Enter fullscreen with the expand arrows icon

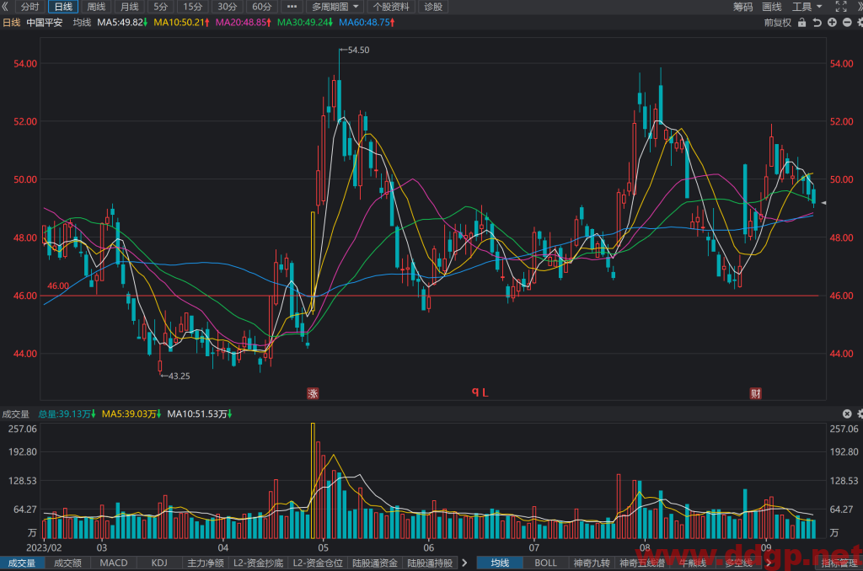tap(841, 7)
